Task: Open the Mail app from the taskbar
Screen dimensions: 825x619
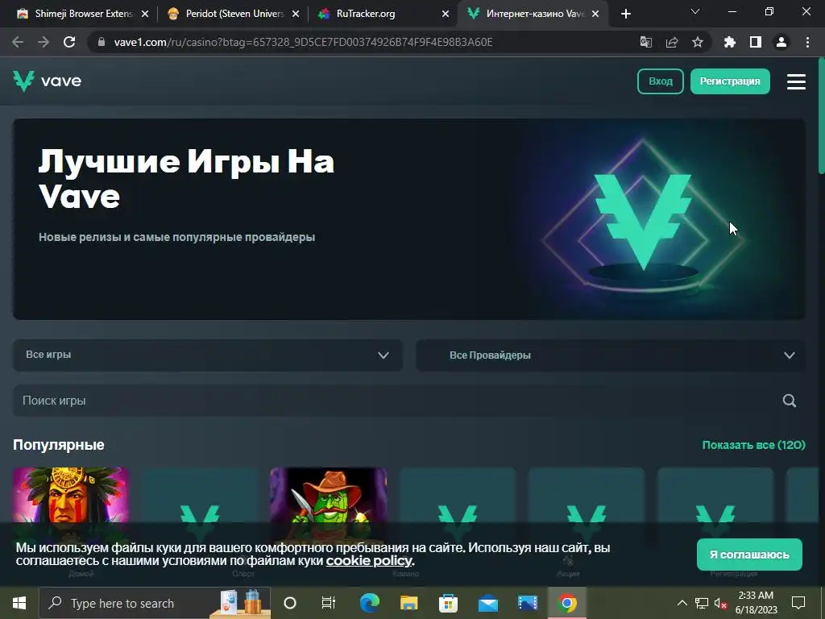Action: coord(487,603)
